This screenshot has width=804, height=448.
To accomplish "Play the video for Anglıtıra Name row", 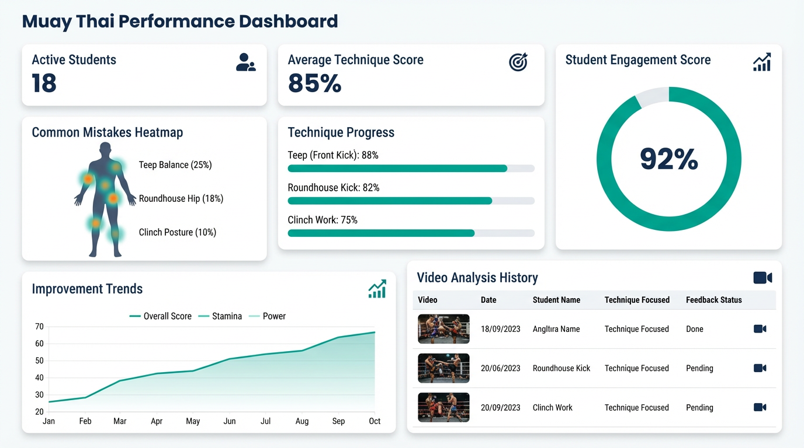I will coord(760,328).
